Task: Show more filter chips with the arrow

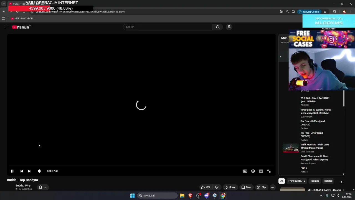Action: (x=341, y=182)
